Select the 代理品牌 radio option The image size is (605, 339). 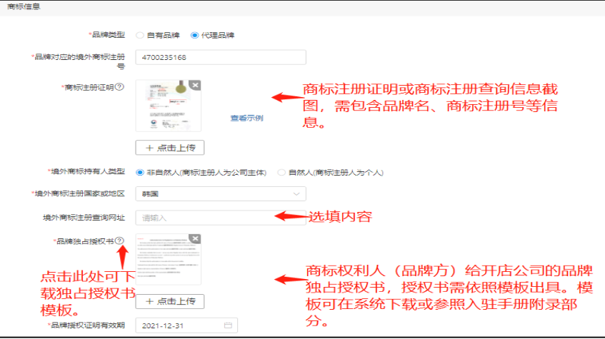click(x=194, y=35)
